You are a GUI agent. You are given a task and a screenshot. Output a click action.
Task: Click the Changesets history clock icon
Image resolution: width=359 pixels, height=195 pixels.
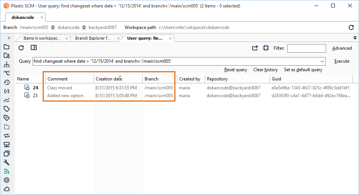coord(7,82)
